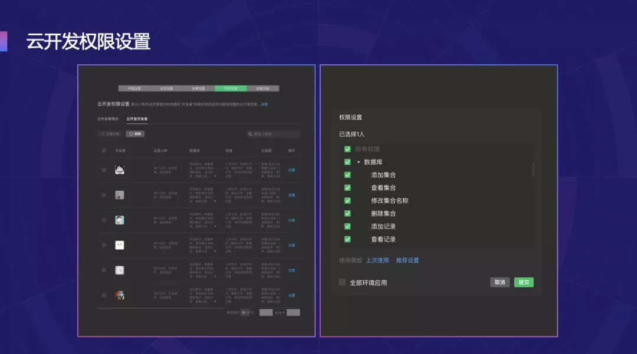Toggle the 删除集合 checkbox
Image resolution: width=637 pixels, height=354 pixels.
pyautogui.click(x=347, y=213)
